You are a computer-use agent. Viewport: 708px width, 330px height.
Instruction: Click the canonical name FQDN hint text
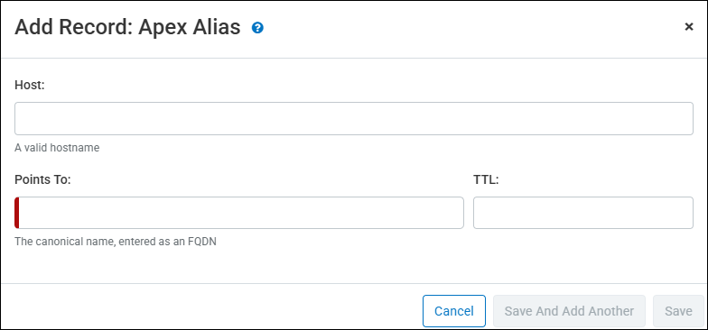coord(116,242)
